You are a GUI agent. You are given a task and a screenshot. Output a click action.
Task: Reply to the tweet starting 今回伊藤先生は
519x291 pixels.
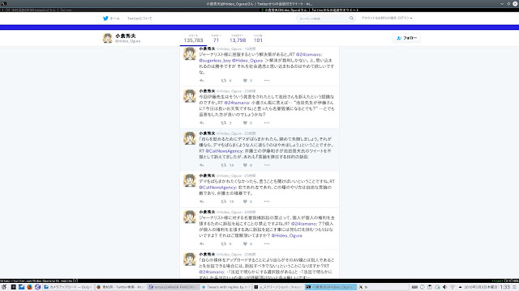202,123
